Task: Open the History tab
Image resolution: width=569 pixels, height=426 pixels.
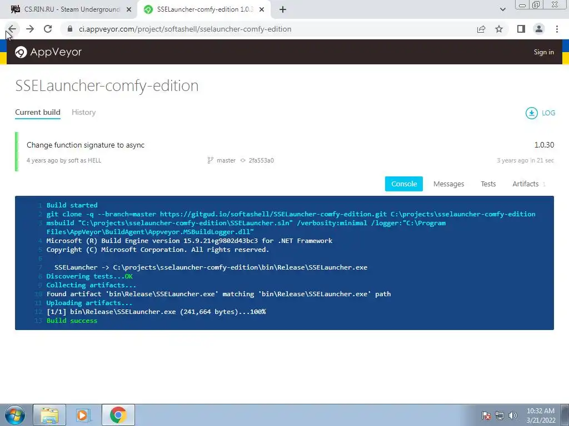Action: coord(84,112)
